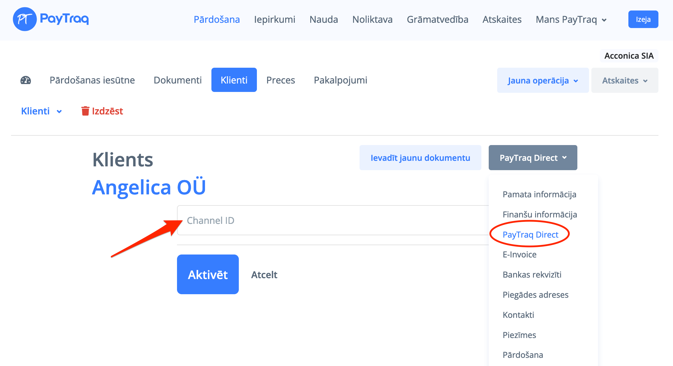Toggle the PayTraq Direct section dropdown

click(533, 158)
